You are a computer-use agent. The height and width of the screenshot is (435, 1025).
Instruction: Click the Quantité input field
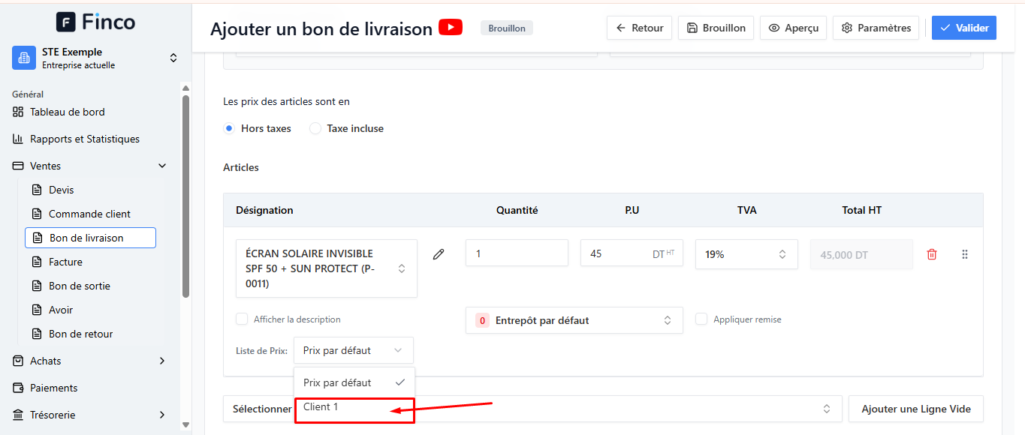(517, 253)
